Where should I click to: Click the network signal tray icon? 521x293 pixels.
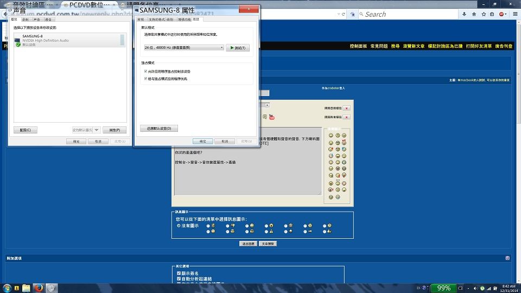point(489,288)
